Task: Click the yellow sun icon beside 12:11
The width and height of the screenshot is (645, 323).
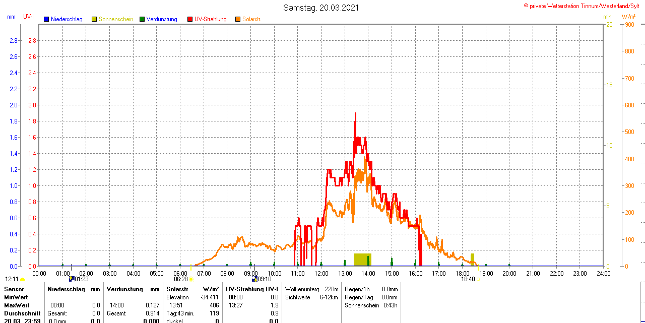Action: pyautogui.click(x=23, y=279)
